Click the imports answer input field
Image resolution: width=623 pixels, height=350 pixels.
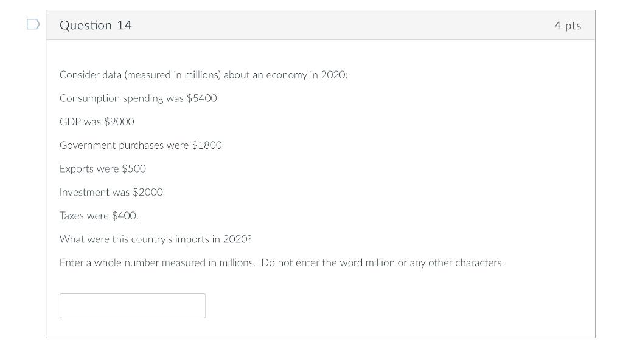133,306
